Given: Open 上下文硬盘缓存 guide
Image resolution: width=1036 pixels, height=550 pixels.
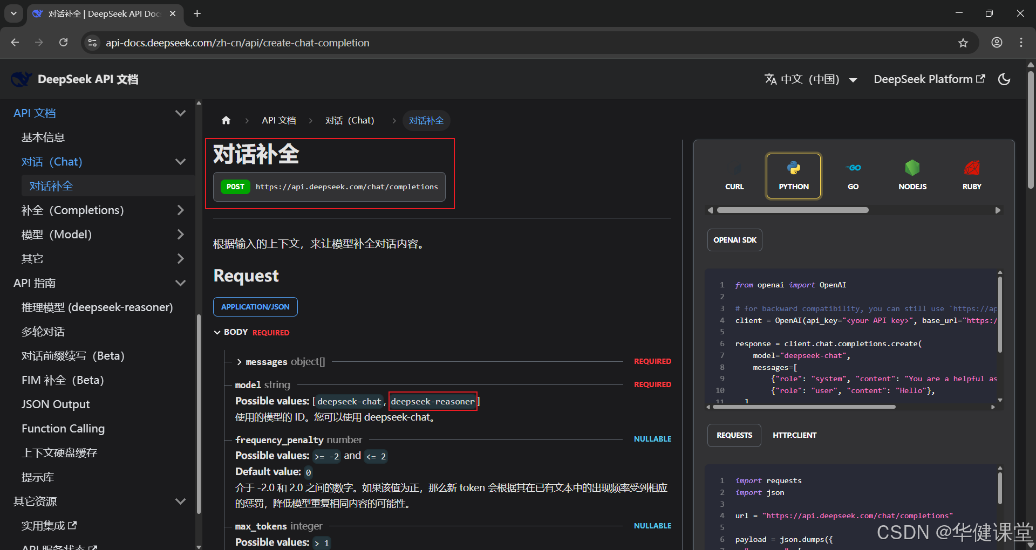Looking at the screenshot, I should (x=59, y=453).
